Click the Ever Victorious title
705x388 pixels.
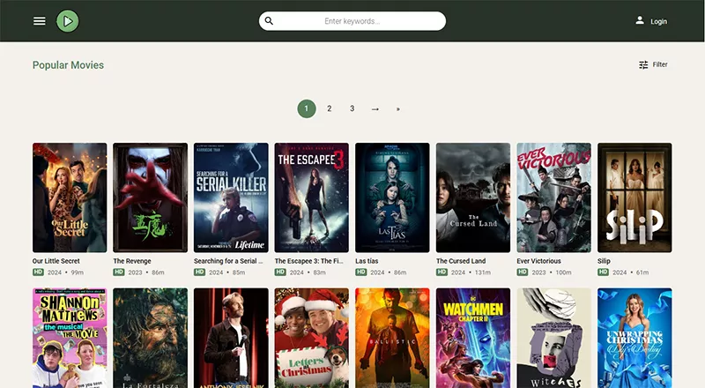(x=538, y=261)
